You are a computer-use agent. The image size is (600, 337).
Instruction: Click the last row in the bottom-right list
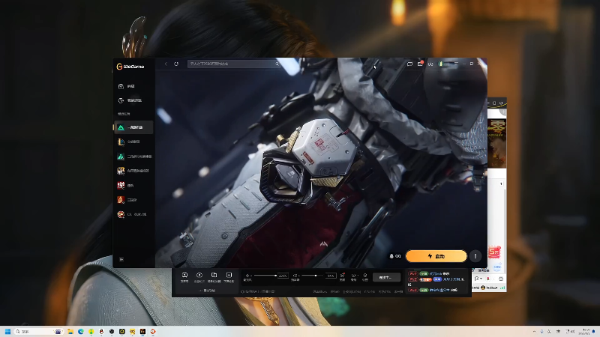(433, 290)
